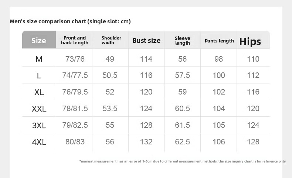Click the 53.5 shoulder width cell
Screen dimensions: 292x178
(110, 109)
